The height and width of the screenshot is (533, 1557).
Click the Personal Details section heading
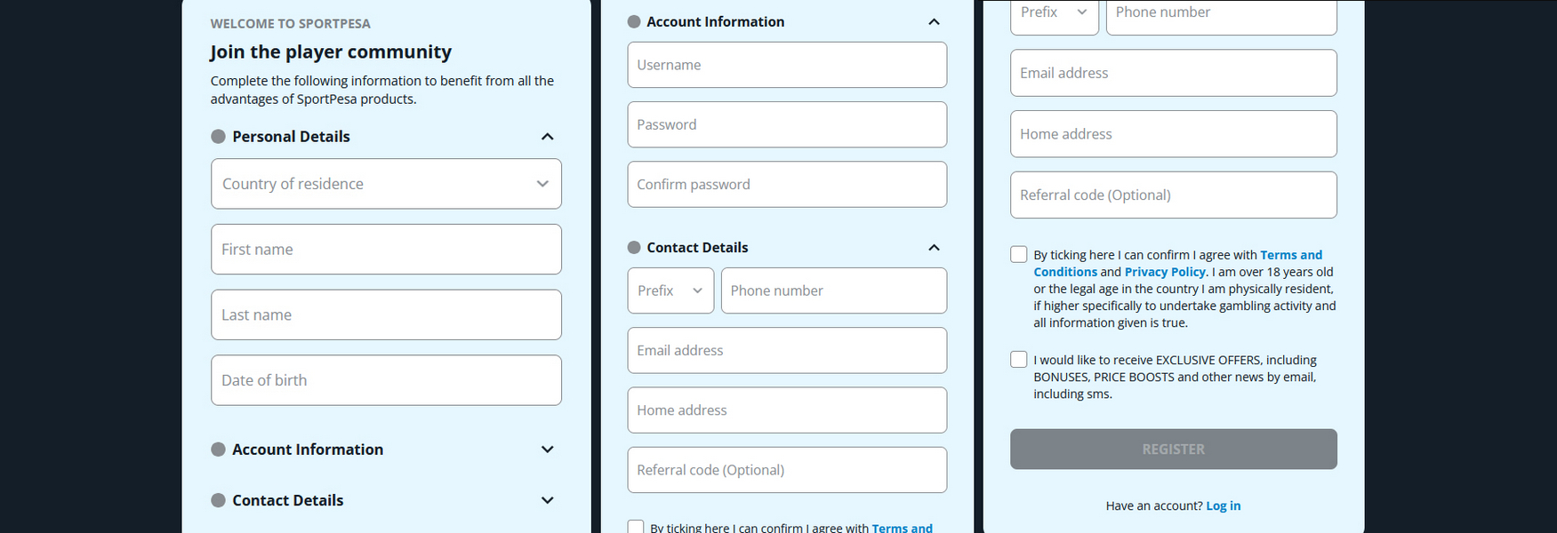291,137
